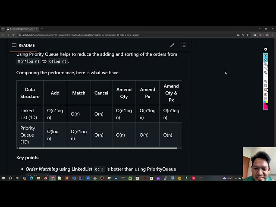Expand hidden system tray icons chevron
This screenshot has width=276, height=207.
point(236,178)
